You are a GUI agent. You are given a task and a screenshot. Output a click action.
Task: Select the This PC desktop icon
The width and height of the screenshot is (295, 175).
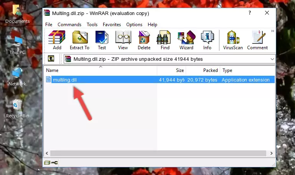point(17,45)
